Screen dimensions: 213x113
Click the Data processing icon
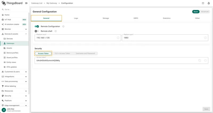click(3, 82)
